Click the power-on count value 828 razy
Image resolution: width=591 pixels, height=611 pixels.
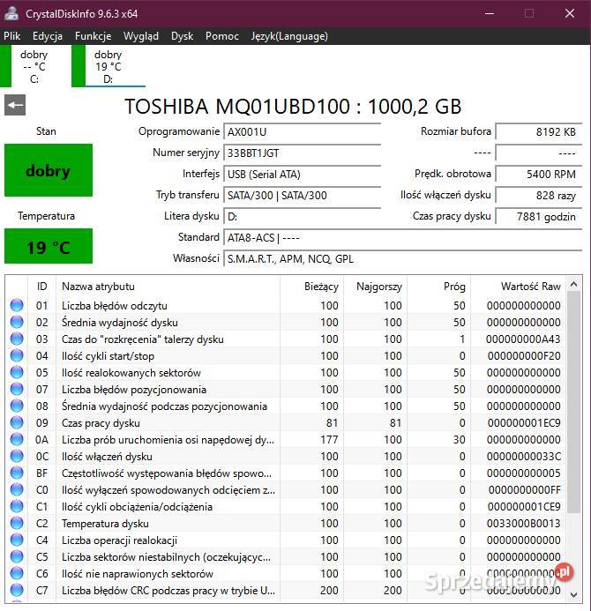click(x=539, y=195)
